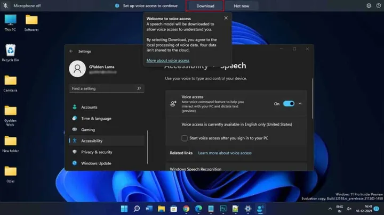Click the Not now button
The height and width of the screenshot is (215, 384).
[x=241, y=6]
